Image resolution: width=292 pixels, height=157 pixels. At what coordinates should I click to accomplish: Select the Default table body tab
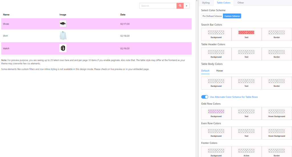tap(205, 71)
